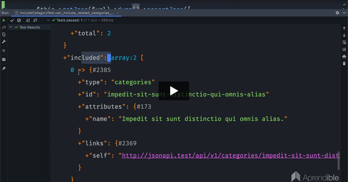Click the up arrow for previous occurrence
This screenshot has height=182, width=348.
pyautogui.click(x=344, y=28)
